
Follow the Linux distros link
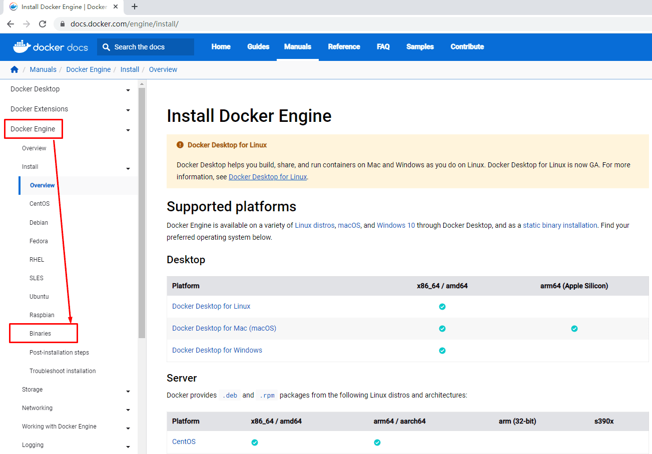pyautogui.click(x=315, y=225)
